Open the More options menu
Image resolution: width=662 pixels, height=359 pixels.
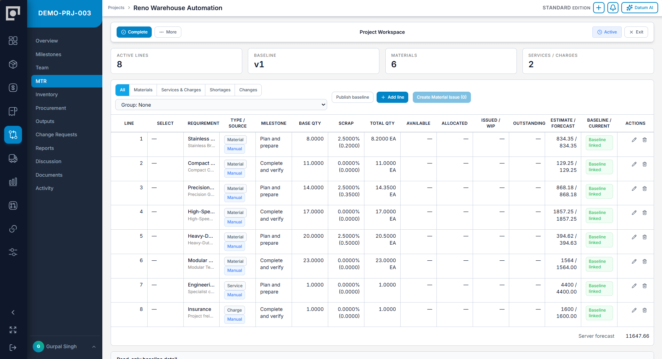pos(168,32)
